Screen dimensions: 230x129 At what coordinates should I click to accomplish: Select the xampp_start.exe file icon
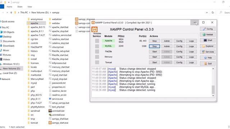tap(50, 123)
